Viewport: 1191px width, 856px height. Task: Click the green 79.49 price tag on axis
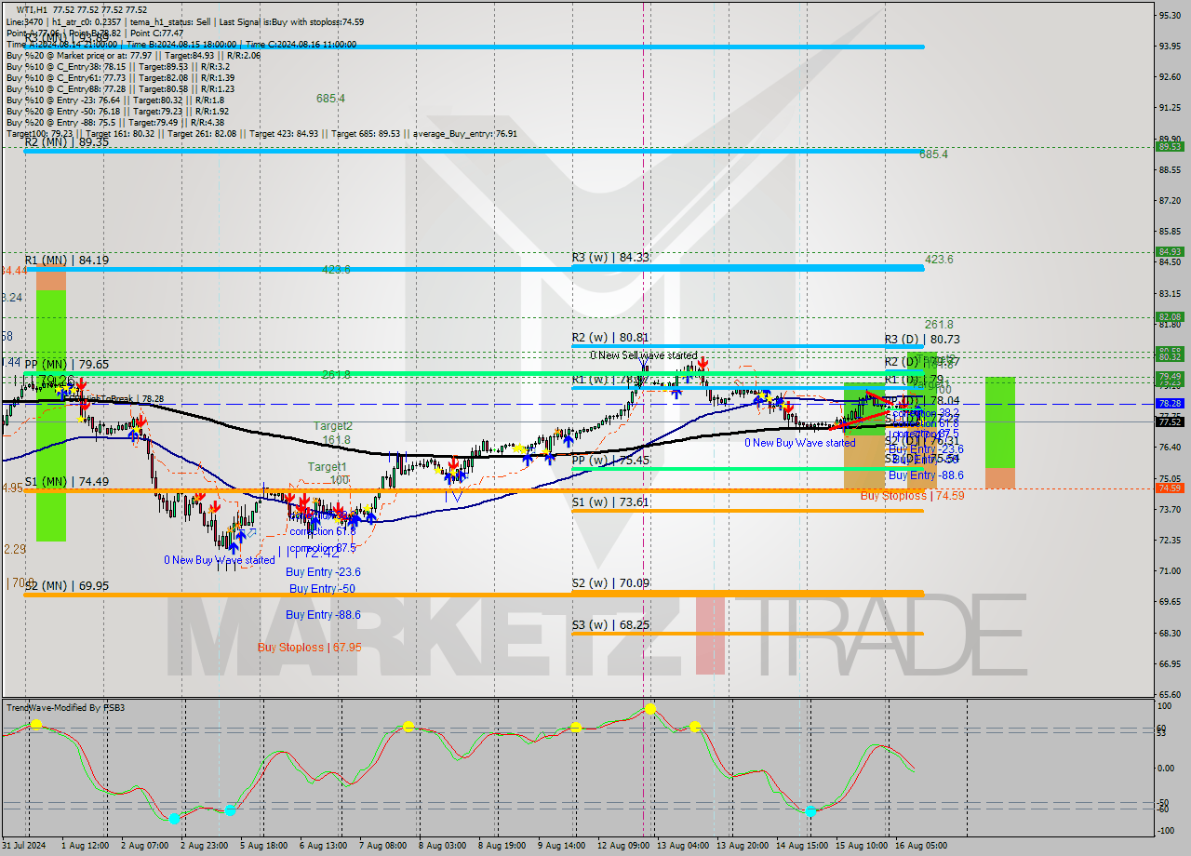click(x=1170, y=376)
